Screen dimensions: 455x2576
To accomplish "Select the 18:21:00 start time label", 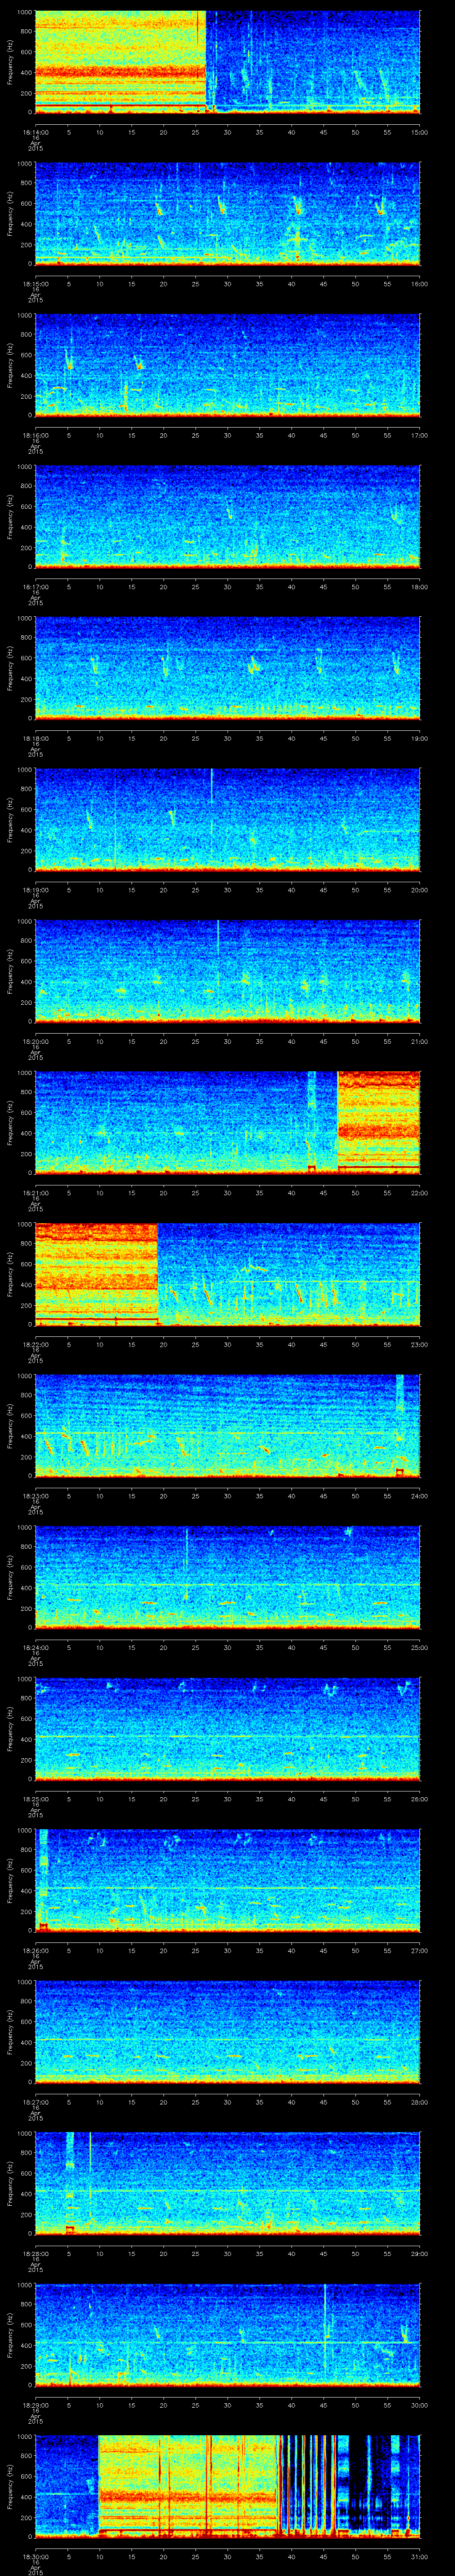I will coord(35,1193).
